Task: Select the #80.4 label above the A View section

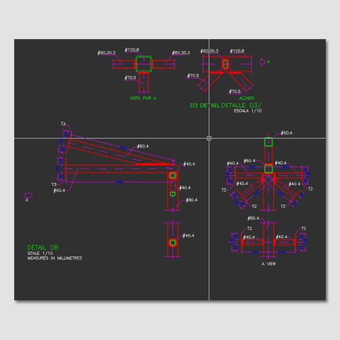Action: coord(253,218)
